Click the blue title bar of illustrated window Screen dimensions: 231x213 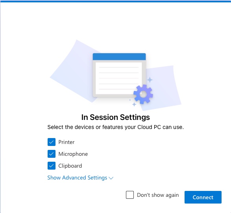click(119, 56)
